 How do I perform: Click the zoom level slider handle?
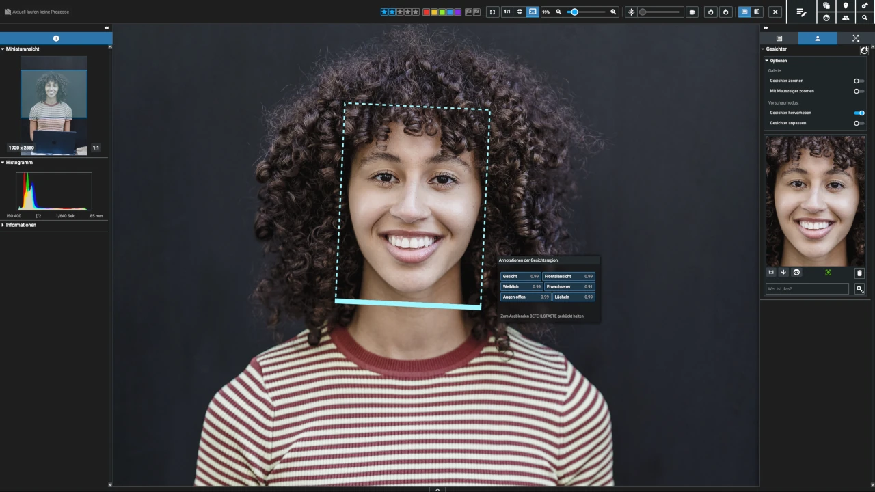tap(574, 12)
